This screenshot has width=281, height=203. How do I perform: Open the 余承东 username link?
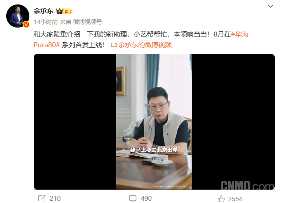pyautogui.click(x=44, y=11)
